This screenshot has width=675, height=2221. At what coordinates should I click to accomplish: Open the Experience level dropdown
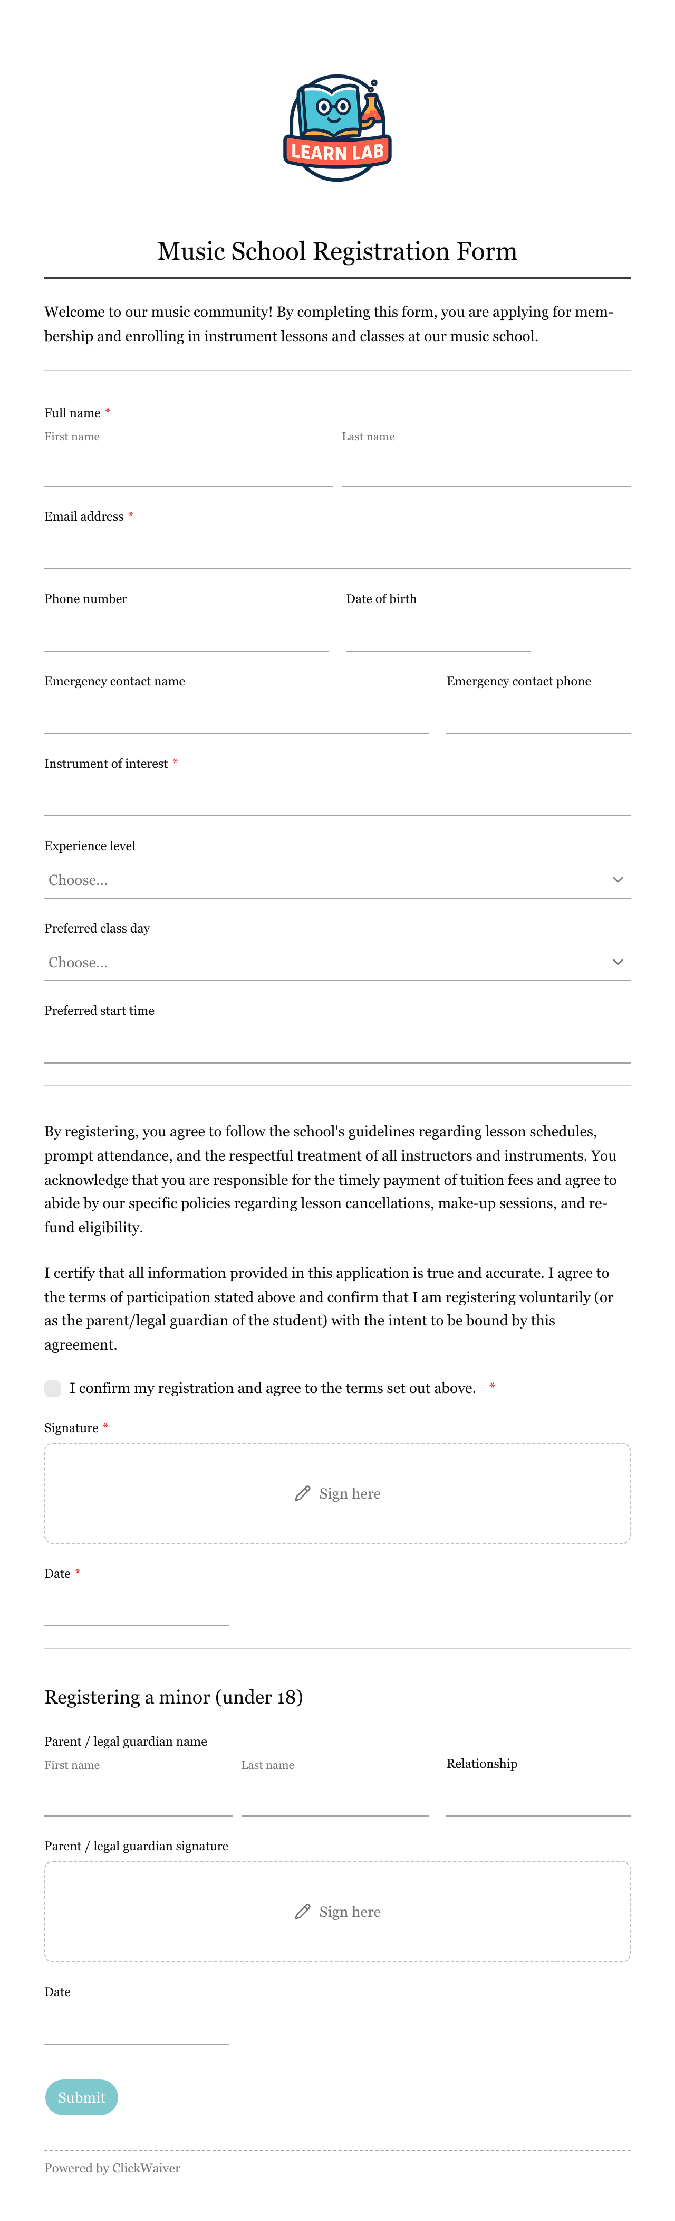point(337,879)
